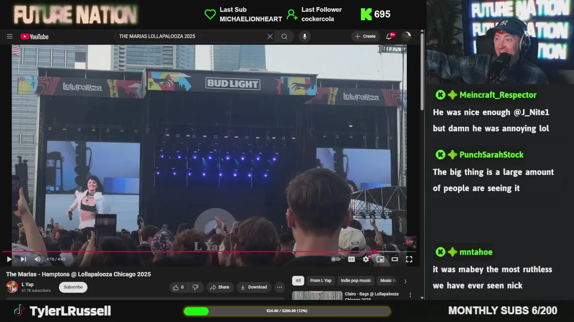Viewport: 574px width, 322px height.
Task: Enter full screen mode
Action: [x=409, y=259]
